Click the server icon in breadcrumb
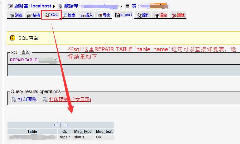The width and height of the screenshot is (240, 144). [x=10, y=6]
